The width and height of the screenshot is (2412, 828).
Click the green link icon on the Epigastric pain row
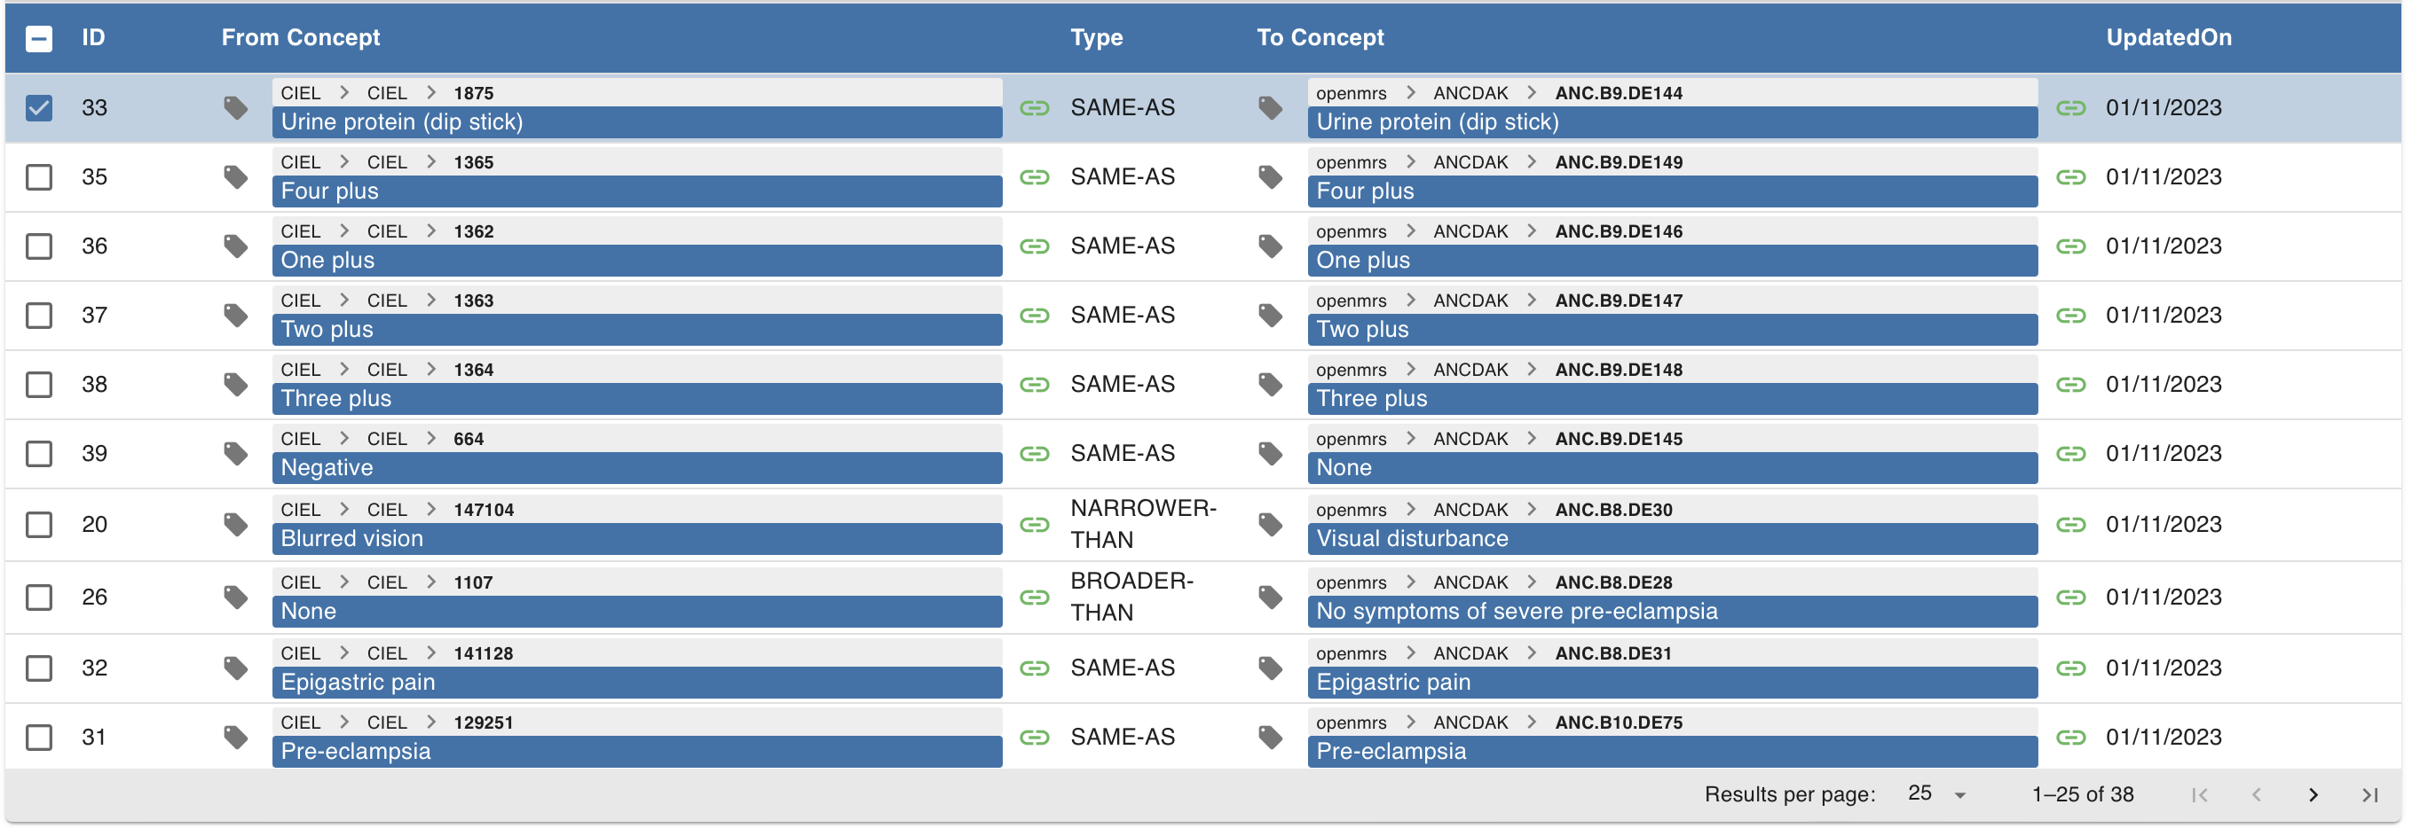pyautogui.click(x=1034, y=668)
